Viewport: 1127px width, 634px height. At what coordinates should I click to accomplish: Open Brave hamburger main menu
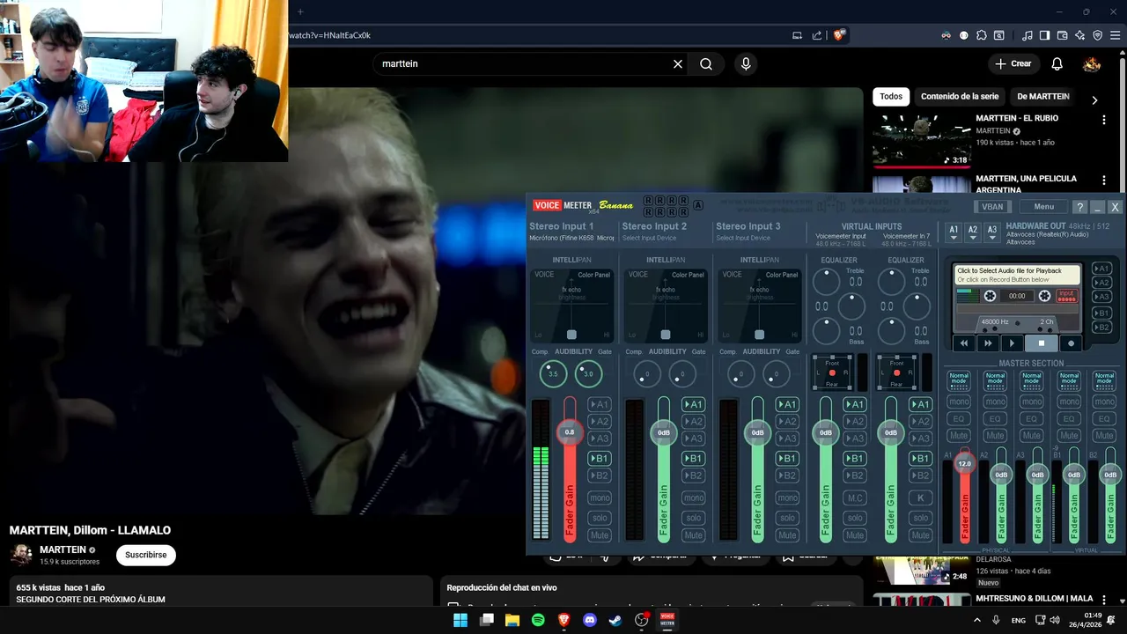click(1115, 35)
